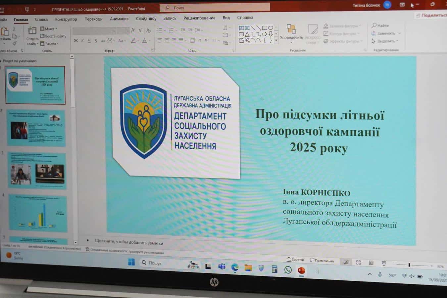Align text to the right
Image resolution: width=447 pixels, height=298 pixels.
tap(174, 40)
